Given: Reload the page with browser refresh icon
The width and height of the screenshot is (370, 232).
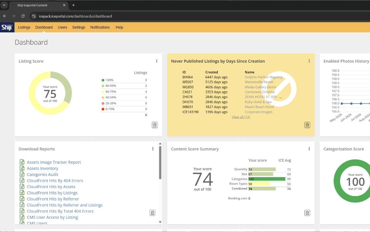Looking at the screenshot, I should point(23,16).
